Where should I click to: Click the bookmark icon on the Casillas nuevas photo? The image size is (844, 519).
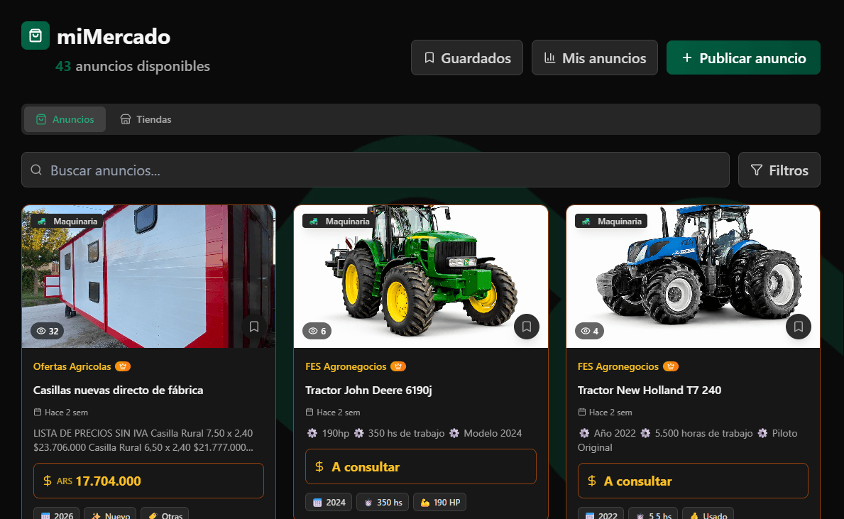pyautogui.click(x=254, y=327)
